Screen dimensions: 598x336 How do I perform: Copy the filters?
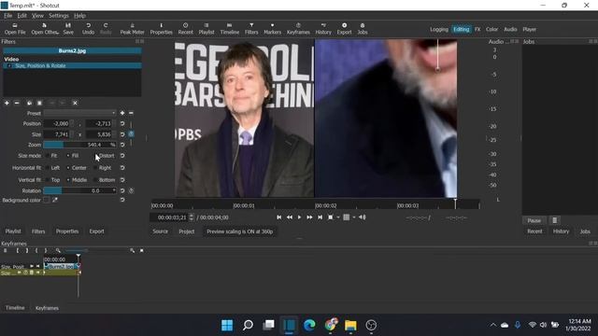coord(29,103)
